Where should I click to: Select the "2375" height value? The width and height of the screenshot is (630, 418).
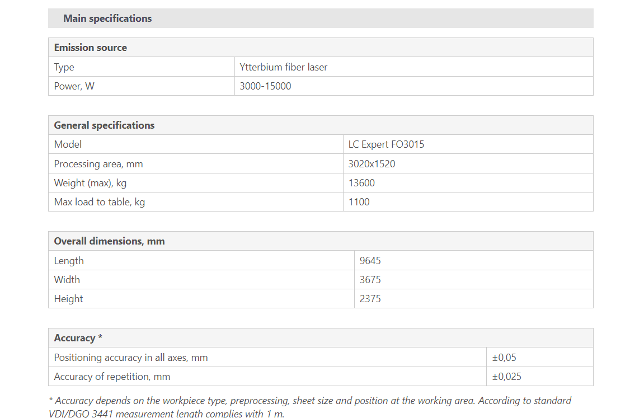tap(370, 299)
